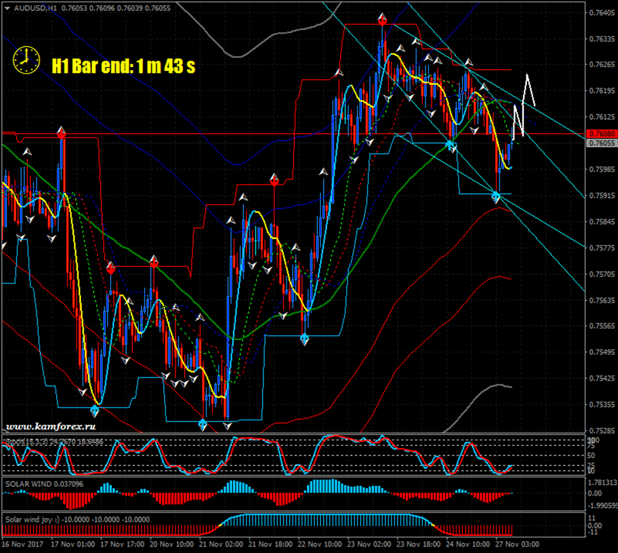This screenshot has width=618, height=553.
Task: Click the 0.75845 price on the axis
Action: tap(602, 222)
